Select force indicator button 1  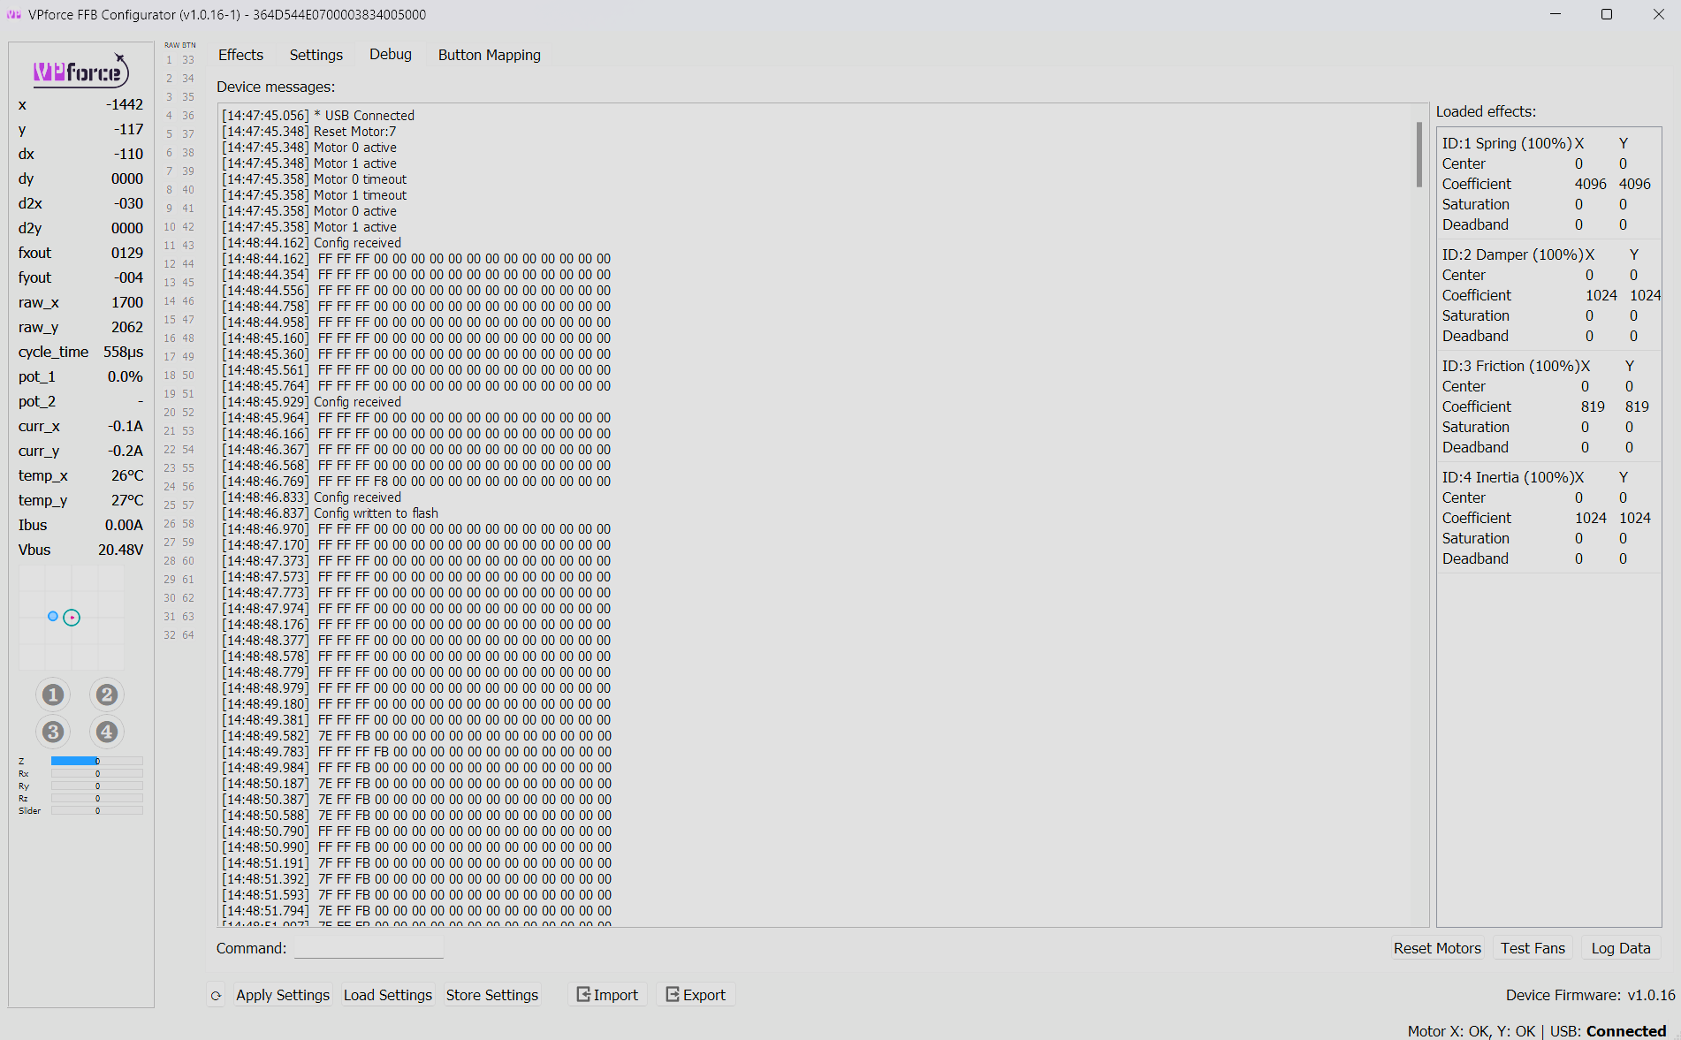(53, 695)
